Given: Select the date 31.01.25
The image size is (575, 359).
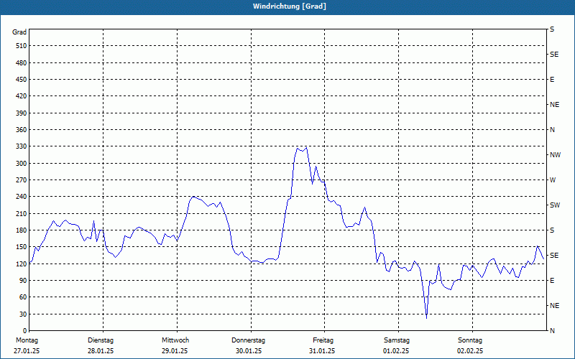Looking at the screenshot, I should coord(322,351).
